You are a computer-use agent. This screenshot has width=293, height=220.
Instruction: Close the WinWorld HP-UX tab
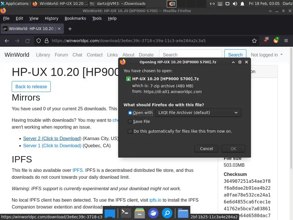[x=59, y=29]
